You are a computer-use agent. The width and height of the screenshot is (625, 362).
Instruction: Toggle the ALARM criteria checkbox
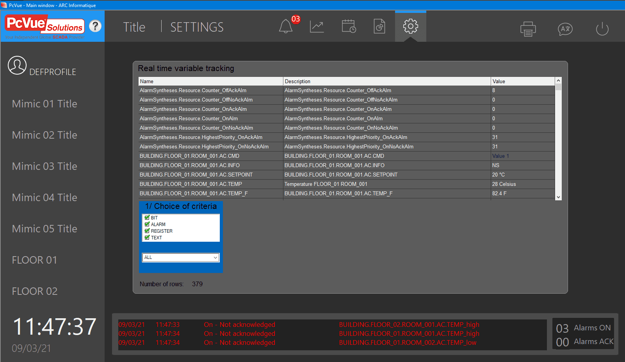coord(147,224)
